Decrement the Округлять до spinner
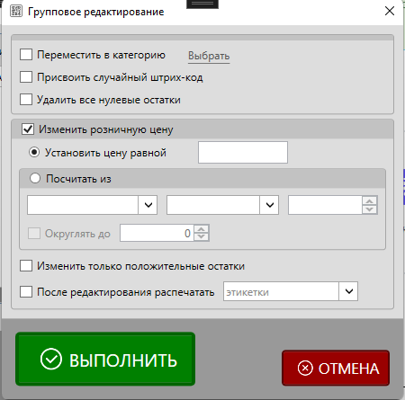This screenshot has height=400, width=405. tap(202, 237)
